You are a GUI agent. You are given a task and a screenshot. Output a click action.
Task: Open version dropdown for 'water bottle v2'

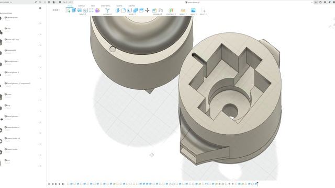pos(40,144)
